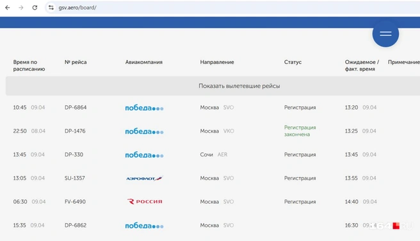Click the Pobeda logo for DP-6864
The width and height of the screenshot is (420, 241).
(144, 108)
